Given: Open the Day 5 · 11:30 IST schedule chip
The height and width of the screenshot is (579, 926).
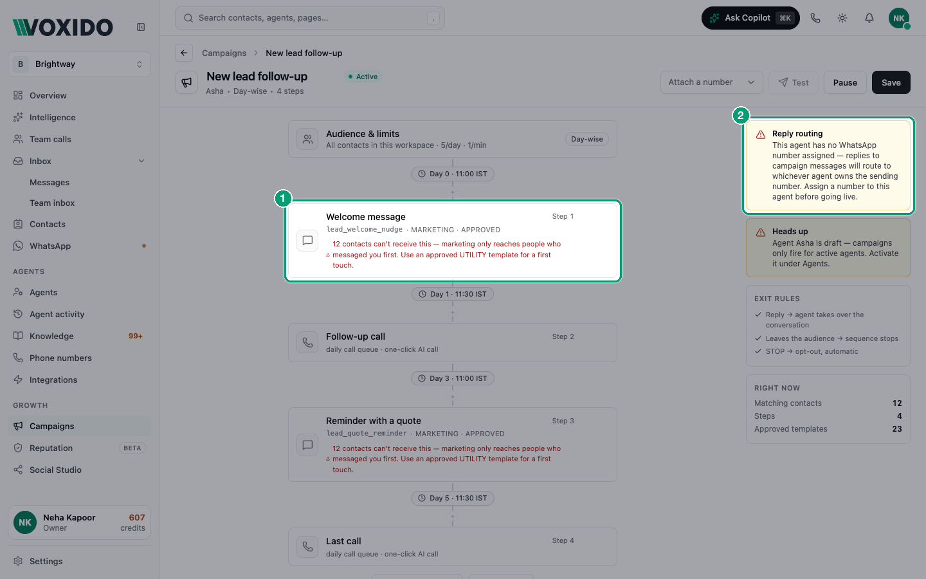Looking at the screenshot, I should click(453, 498).
